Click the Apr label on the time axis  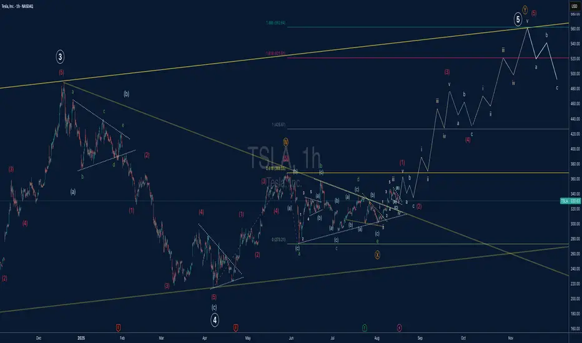point(205,338)
